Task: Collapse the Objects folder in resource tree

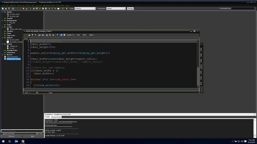Action: pyautogui.click(x=3, y=38)
